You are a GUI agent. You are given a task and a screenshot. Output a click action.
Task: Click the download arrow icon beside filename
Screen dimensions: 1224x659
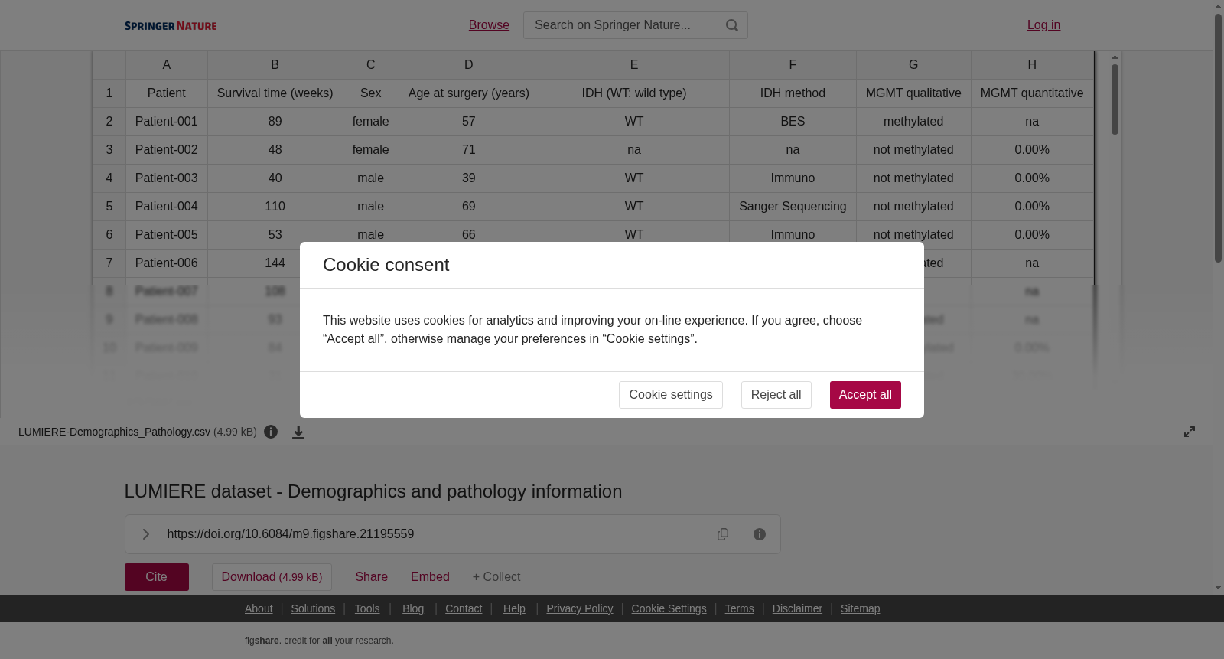(x=298, y=432)
